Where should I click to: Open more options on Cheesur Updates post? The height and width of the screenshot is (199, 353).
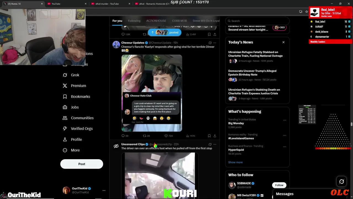(x=215, y=43)
